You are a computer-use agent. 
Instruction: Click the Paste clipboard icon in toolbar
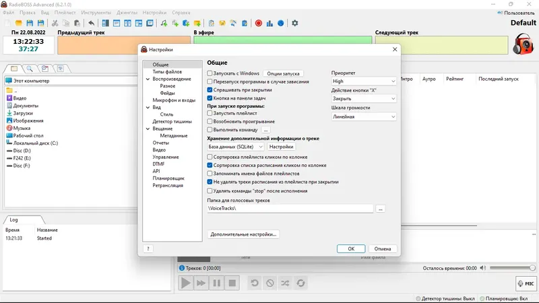[77, 23]
